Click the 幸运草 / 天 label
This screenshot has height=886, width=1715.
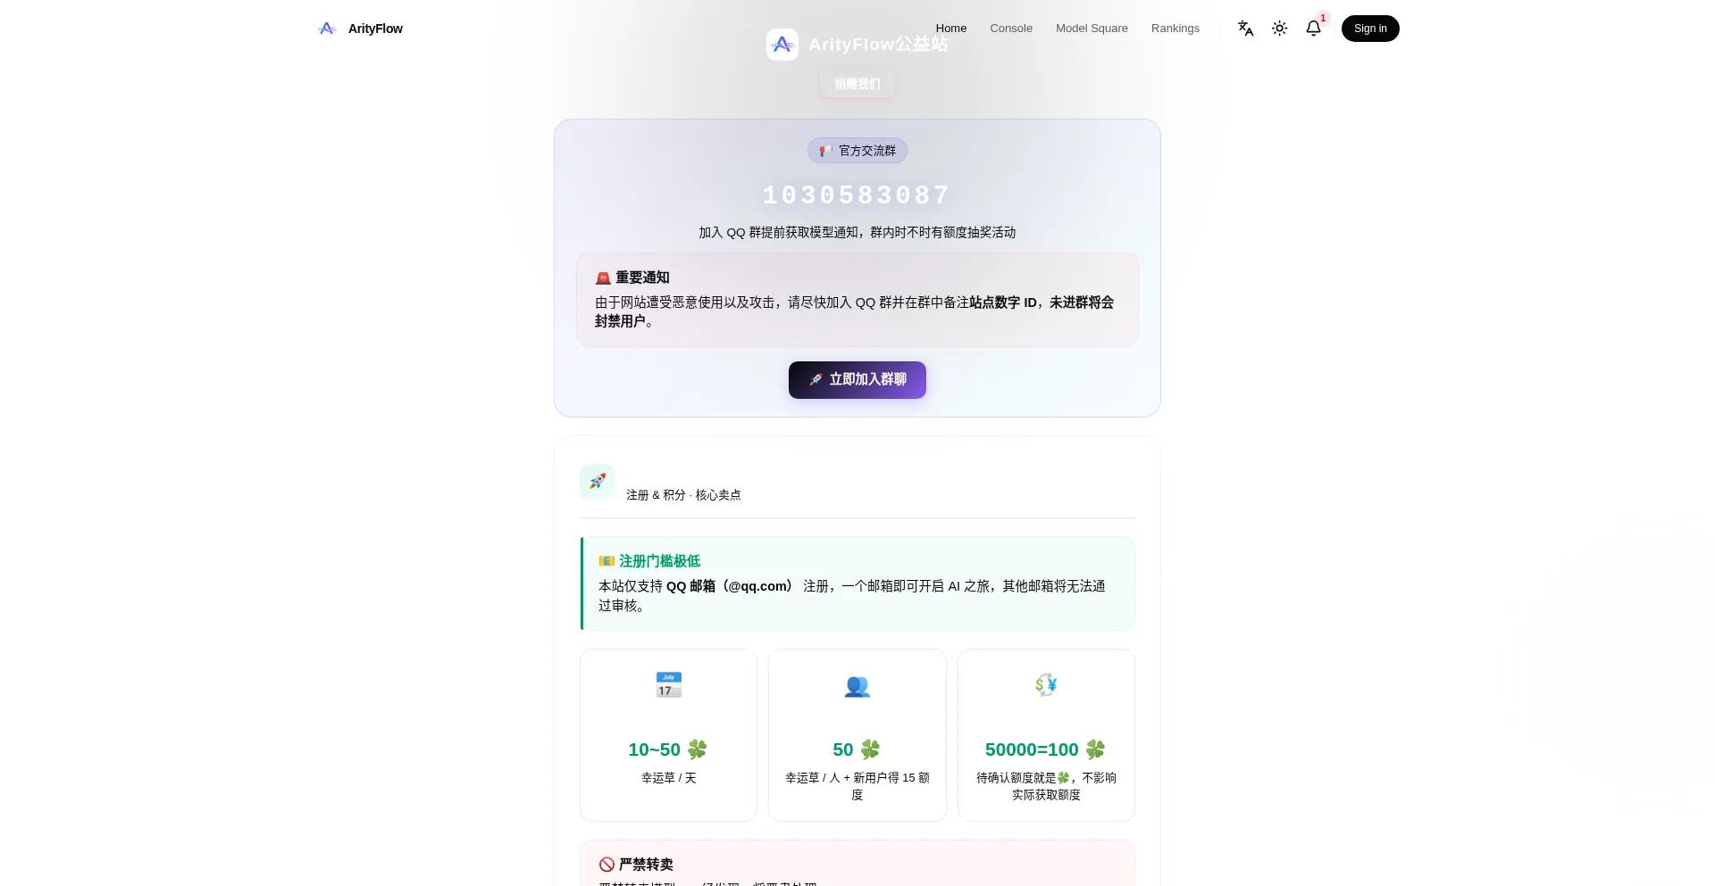[x=669, y=778]
